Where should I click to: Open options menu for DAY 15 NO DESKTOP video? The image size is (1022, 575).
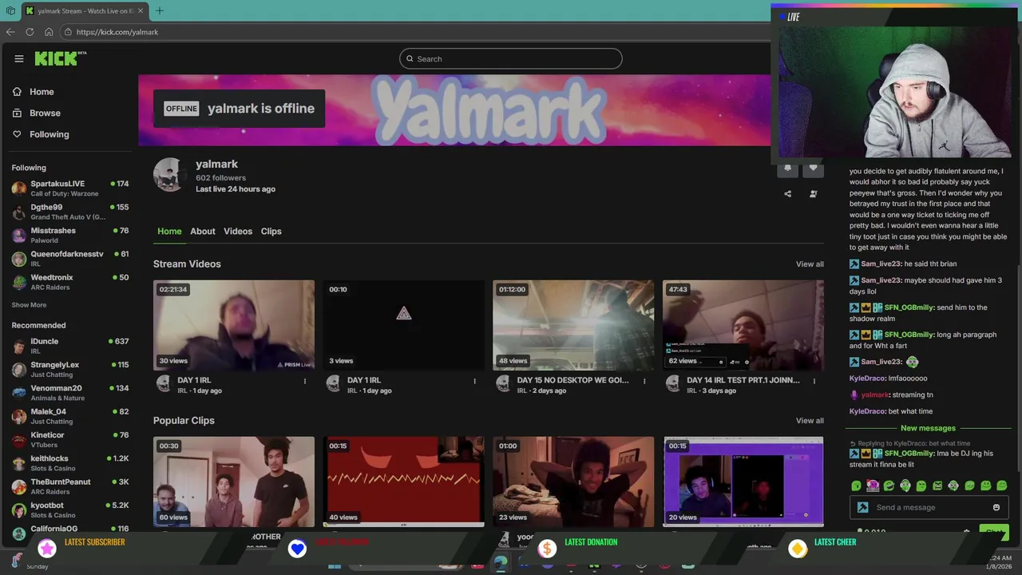tap(644, 381)
